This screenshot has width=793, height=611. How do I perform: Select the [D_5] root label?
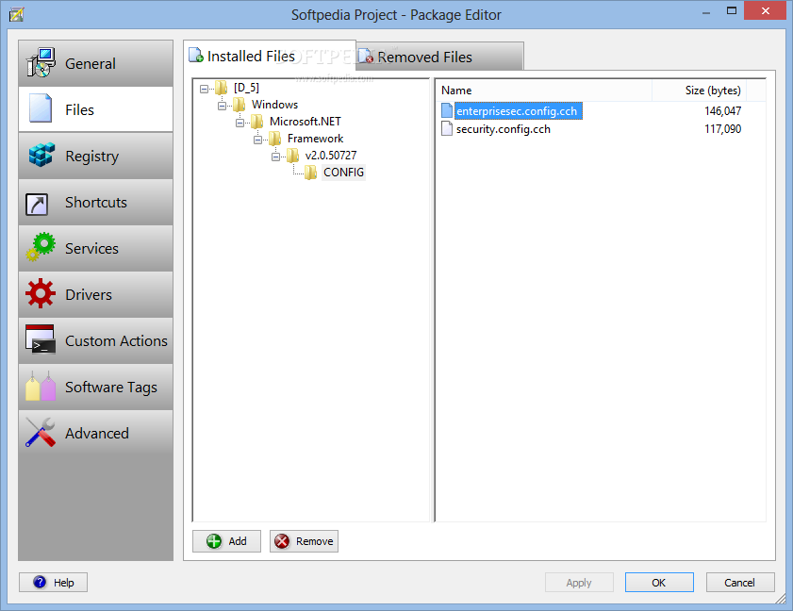click(x=246, y=88)
